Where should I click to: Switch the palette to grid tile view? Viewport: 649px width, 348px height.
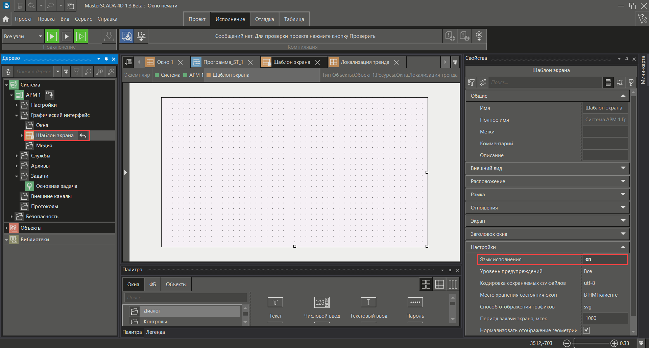tap(426, 284)
